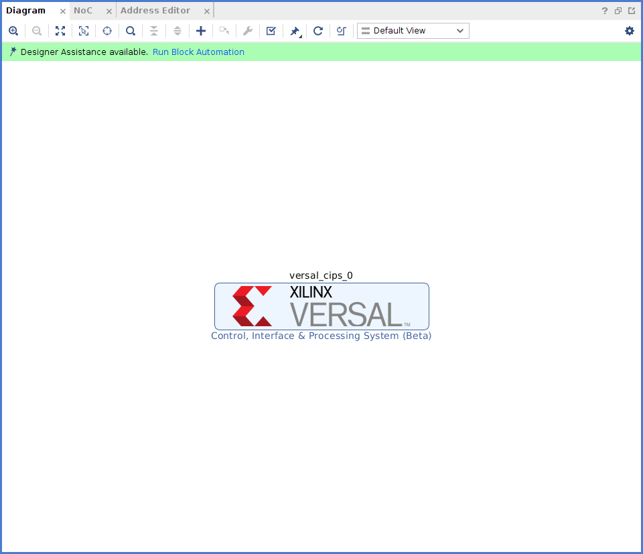Switch to the NoC tab

click(x=83, y=11)
